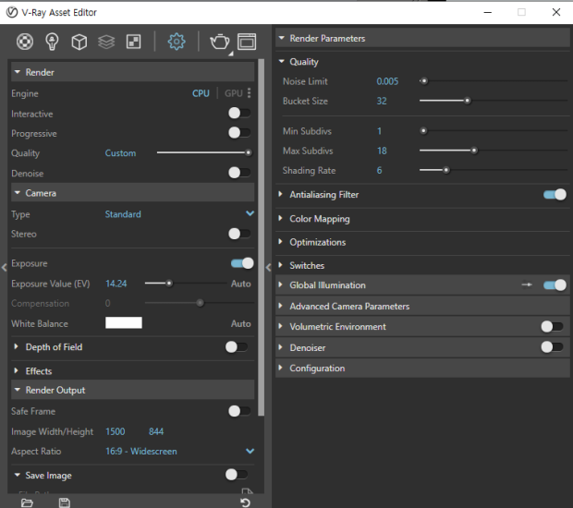
Task: Click the image width value 1500
Action: pyautogui.click(x=116, y=431)
